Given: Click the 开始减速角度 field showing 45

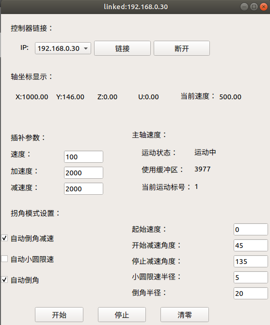Looking at the screenshot, I should click(251, 246).
